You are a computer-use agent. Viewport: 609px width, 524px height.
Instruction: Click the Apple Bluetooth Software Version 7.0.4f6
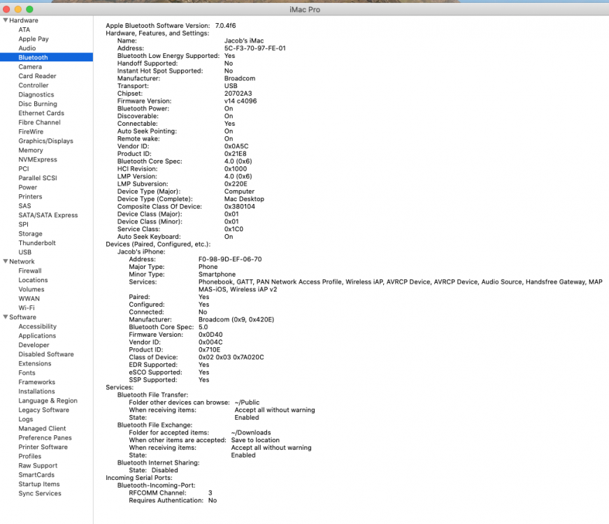point(171,26)
